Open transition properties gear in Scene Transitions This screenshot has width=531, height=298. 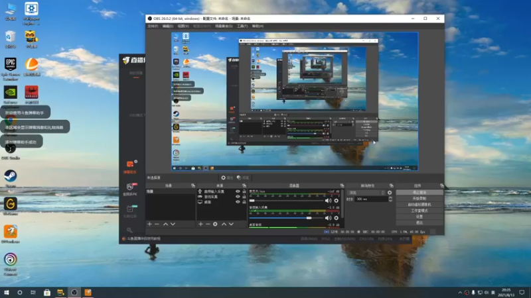(390, 193)
